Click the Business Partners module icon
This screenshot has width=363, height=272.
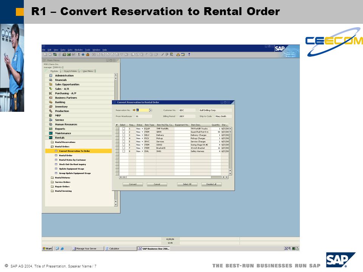point(51,98)
